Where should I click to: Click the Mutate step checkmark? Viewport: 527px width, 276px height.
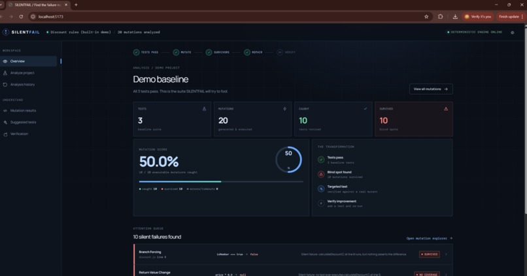click(176, 52)
